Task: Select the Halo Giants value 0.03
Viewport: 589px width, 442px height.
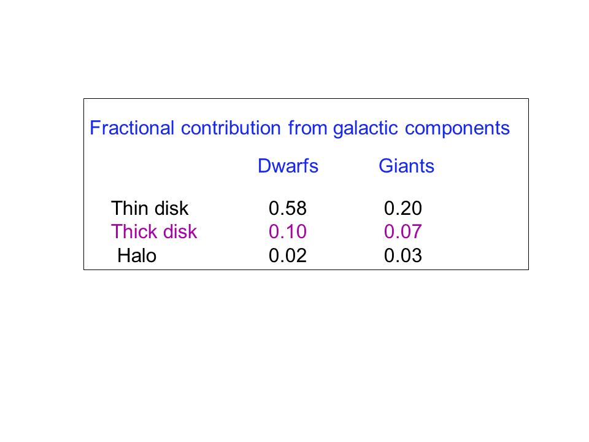Action: coord(402,255)
